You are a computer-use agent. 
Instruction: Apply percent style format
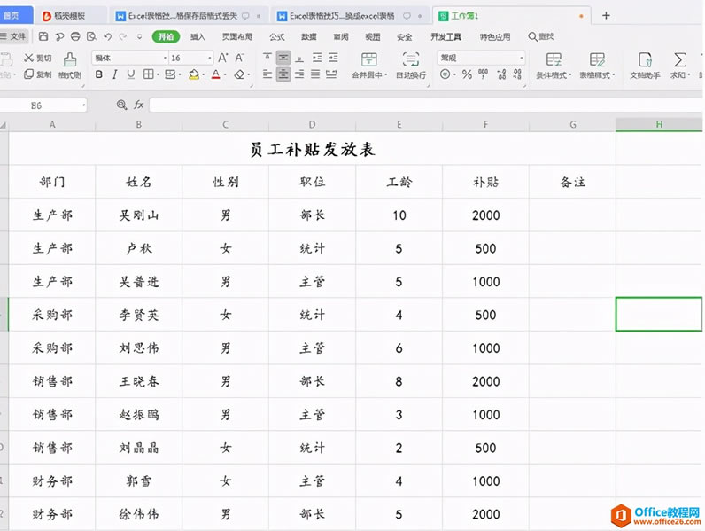pyautogui.click(x=467, y=74)
